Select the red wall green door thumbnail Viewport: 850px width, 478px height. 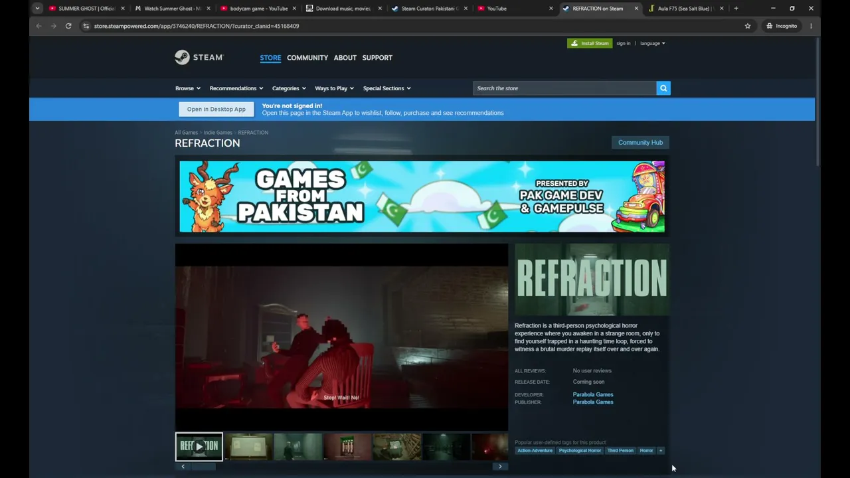click(x=347, y=447)
